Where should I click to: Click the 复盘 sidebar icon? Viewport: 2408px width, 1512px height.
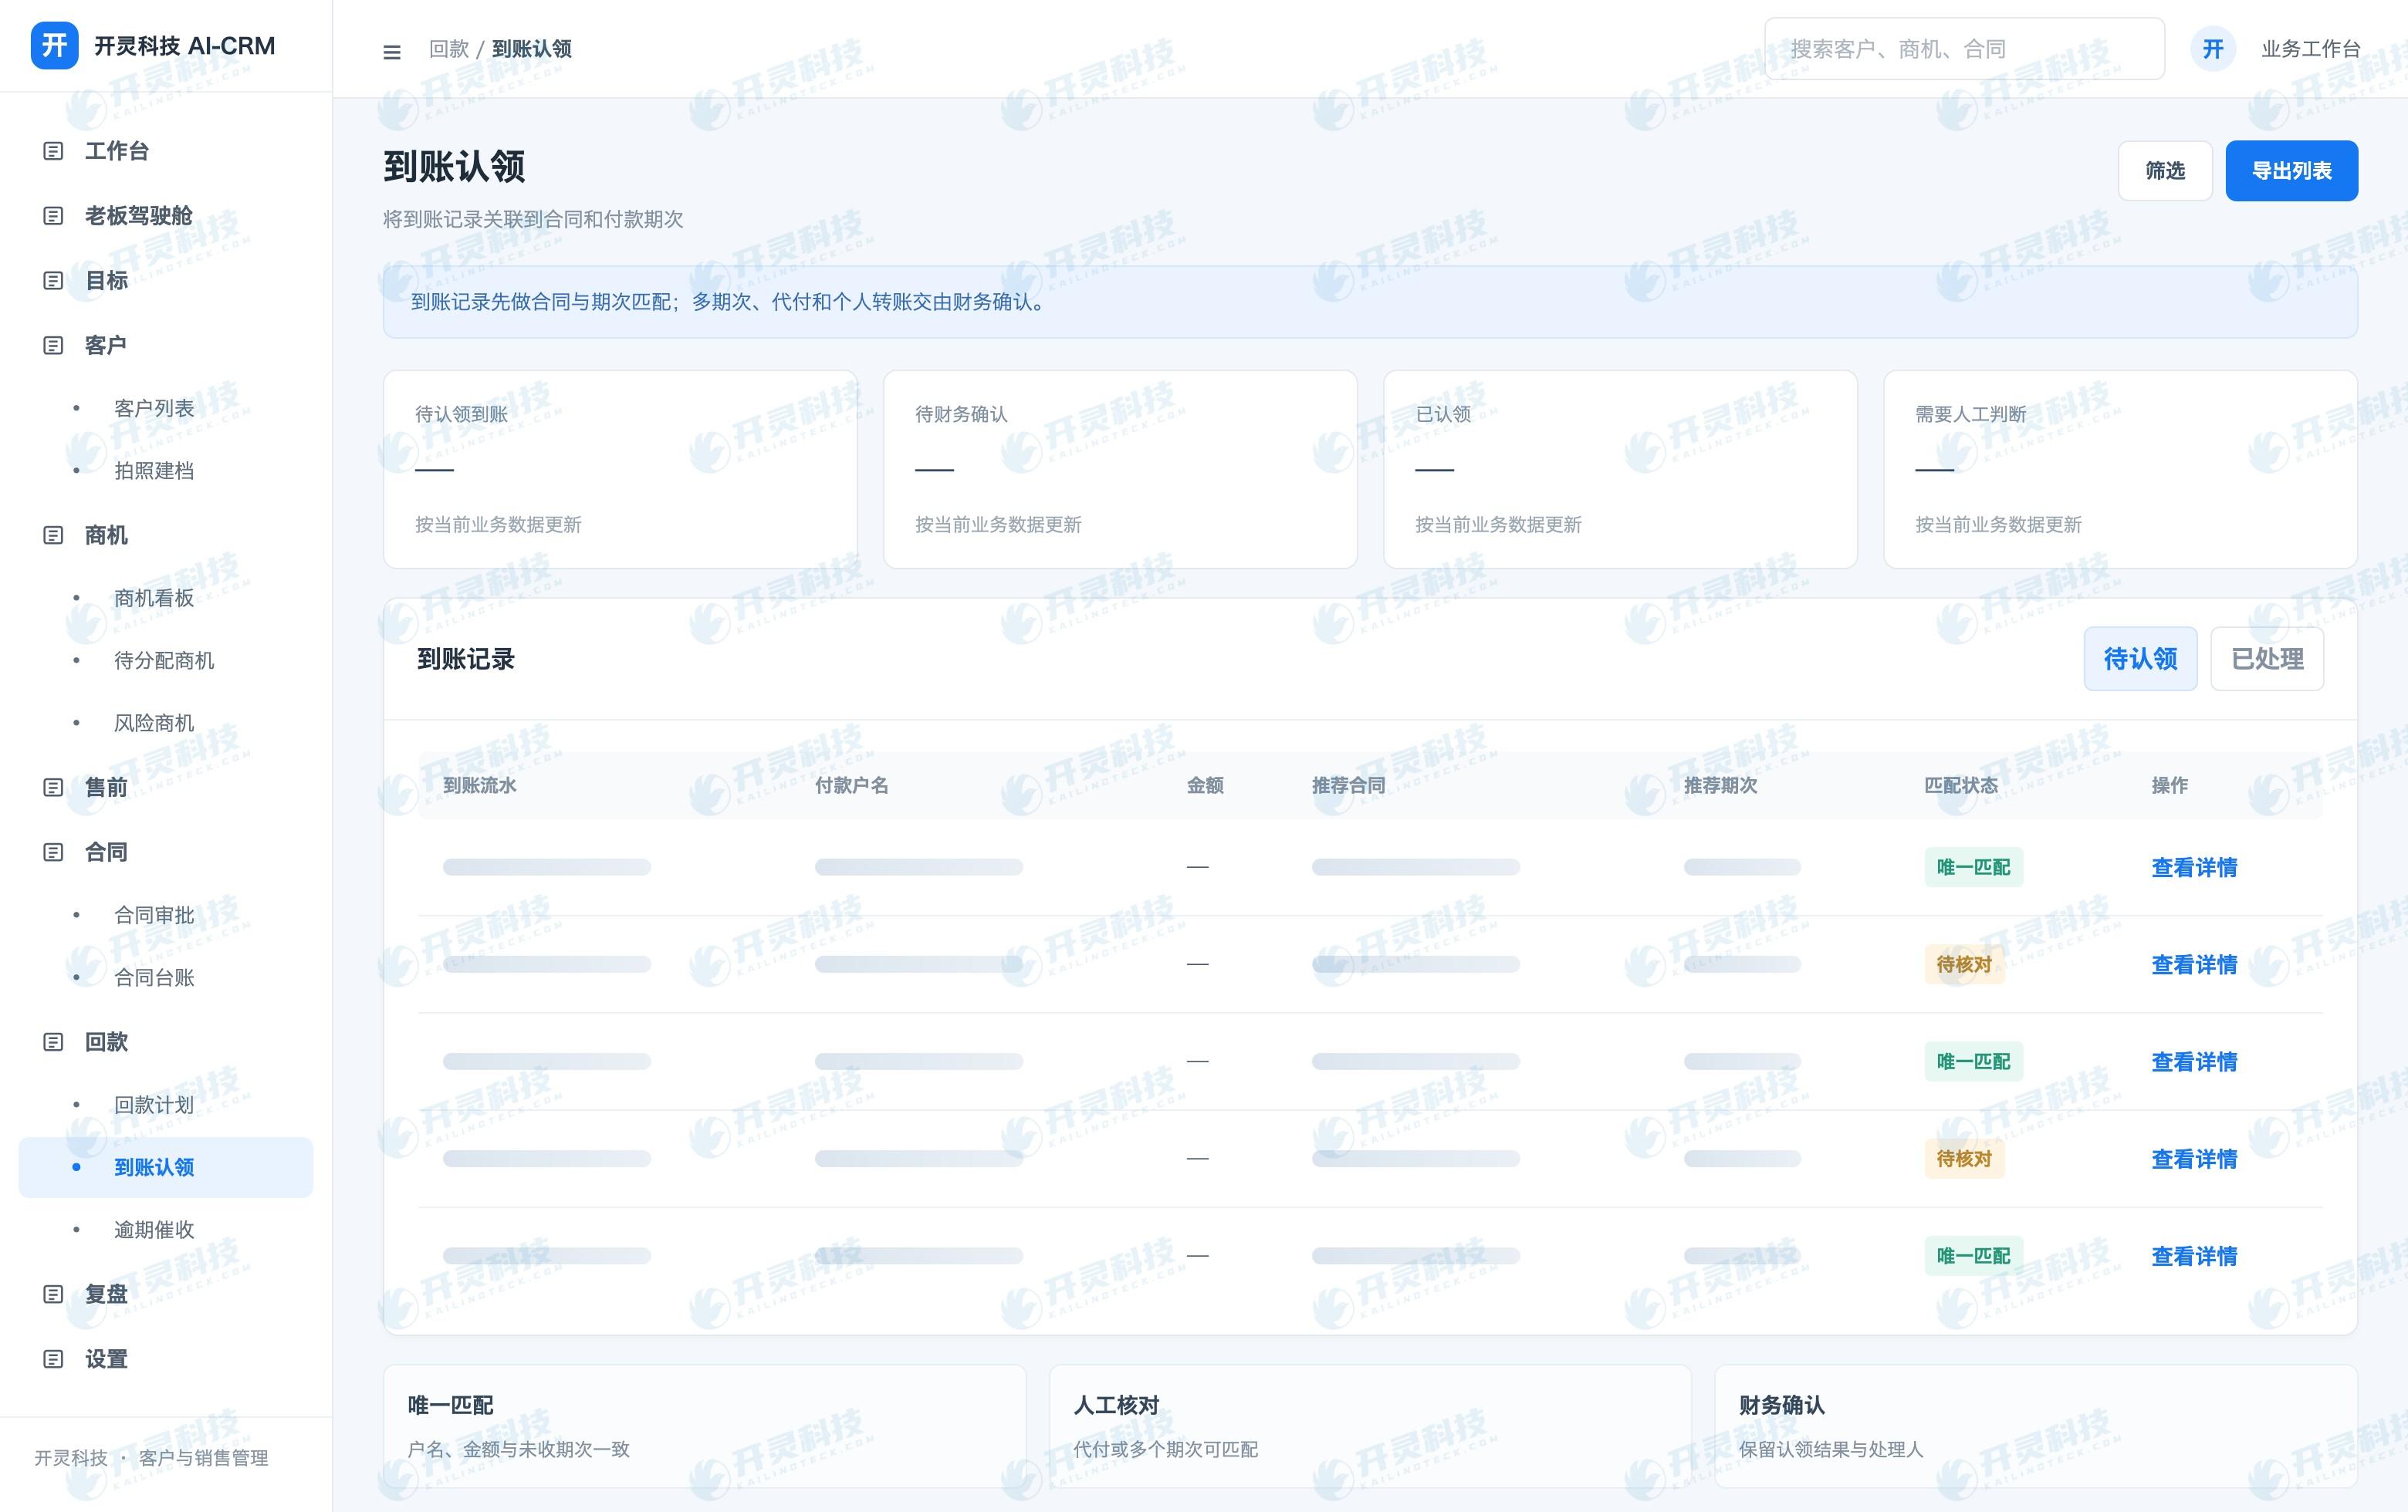coord(54,1294)
